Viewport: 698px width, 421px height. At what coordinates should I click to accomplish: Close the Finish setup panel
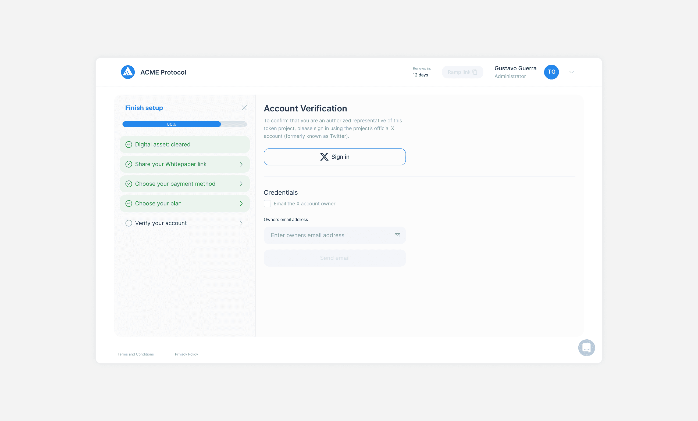click(x=244, y=108)
